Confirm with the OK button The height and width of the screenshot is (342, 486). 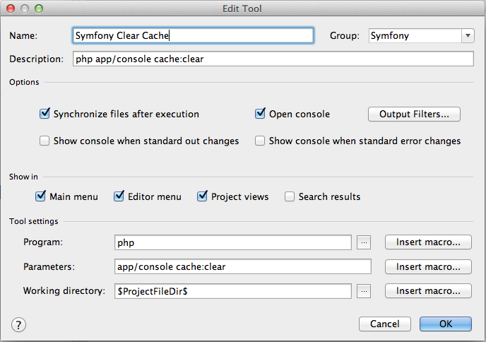click(x=446, y=324)
